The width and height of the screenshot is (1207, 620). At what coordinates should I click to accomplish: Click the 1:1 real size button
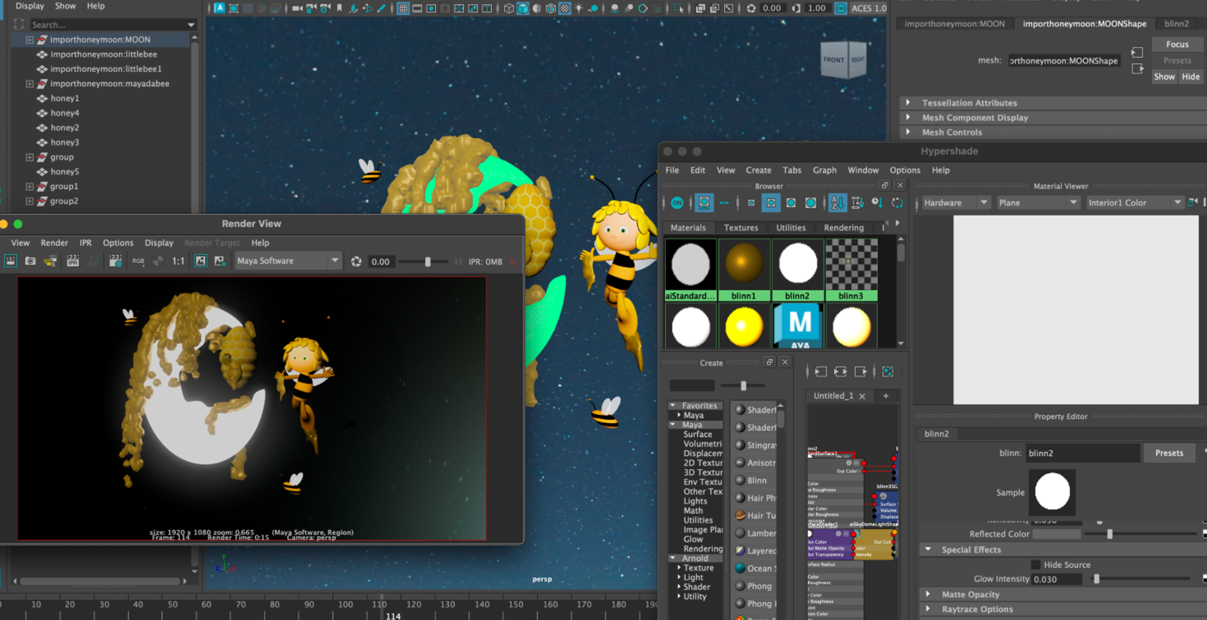click(178, 261)
